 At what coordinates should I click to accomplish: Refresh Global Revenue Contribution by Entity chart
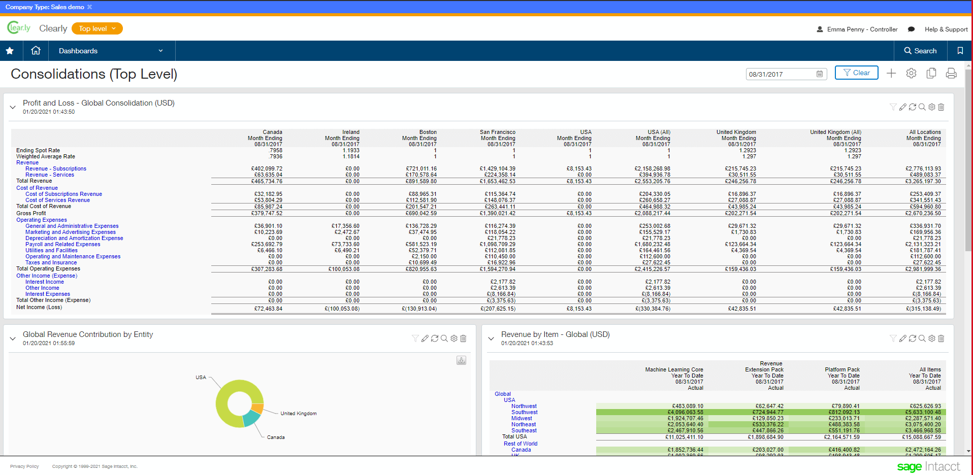pos(434,338)
